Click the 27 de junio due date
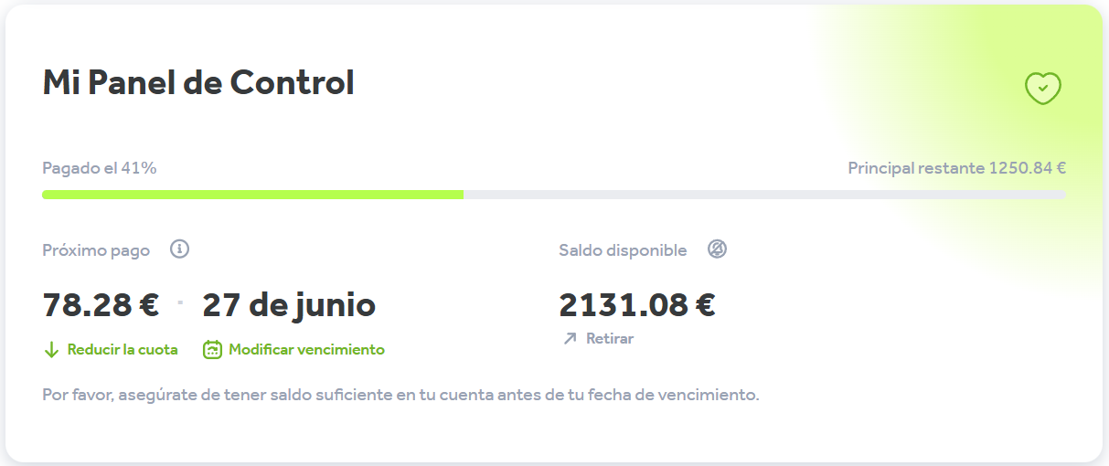Image resolution: width=1109 pixels, height=466 pixels. pos(289,305)
